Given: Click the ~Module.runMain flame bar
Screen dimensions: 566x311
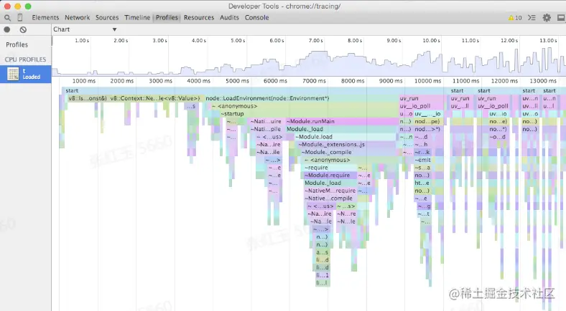Looking at the screenshot, I should coord(342,121).
